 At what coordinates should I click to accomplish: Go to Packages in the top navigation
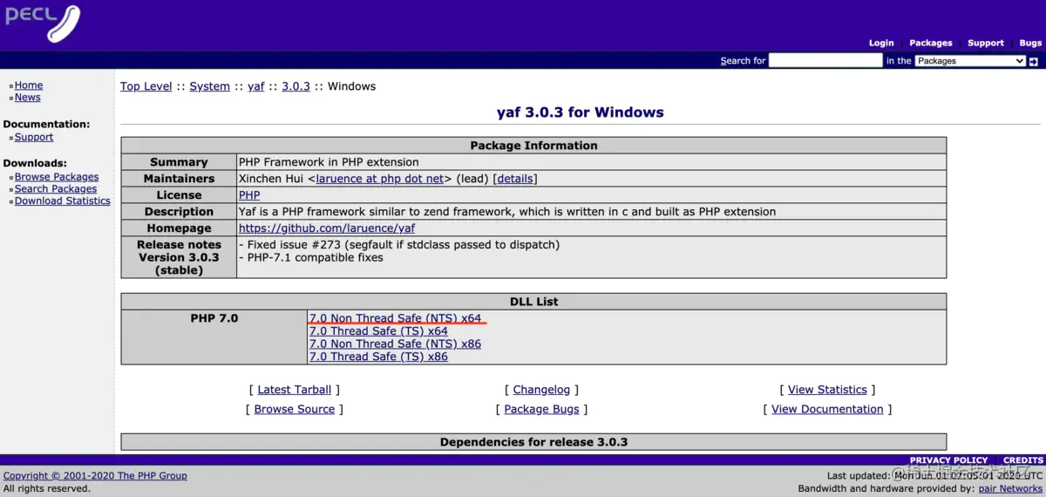(x=931, y=43)
